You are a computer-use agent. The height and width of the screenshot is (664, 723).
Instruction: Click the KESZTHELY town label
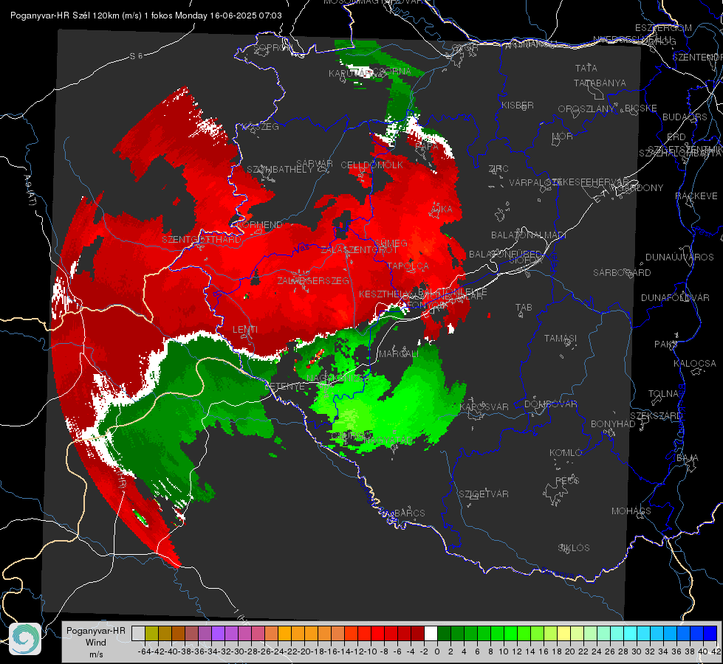coord(384,294)
